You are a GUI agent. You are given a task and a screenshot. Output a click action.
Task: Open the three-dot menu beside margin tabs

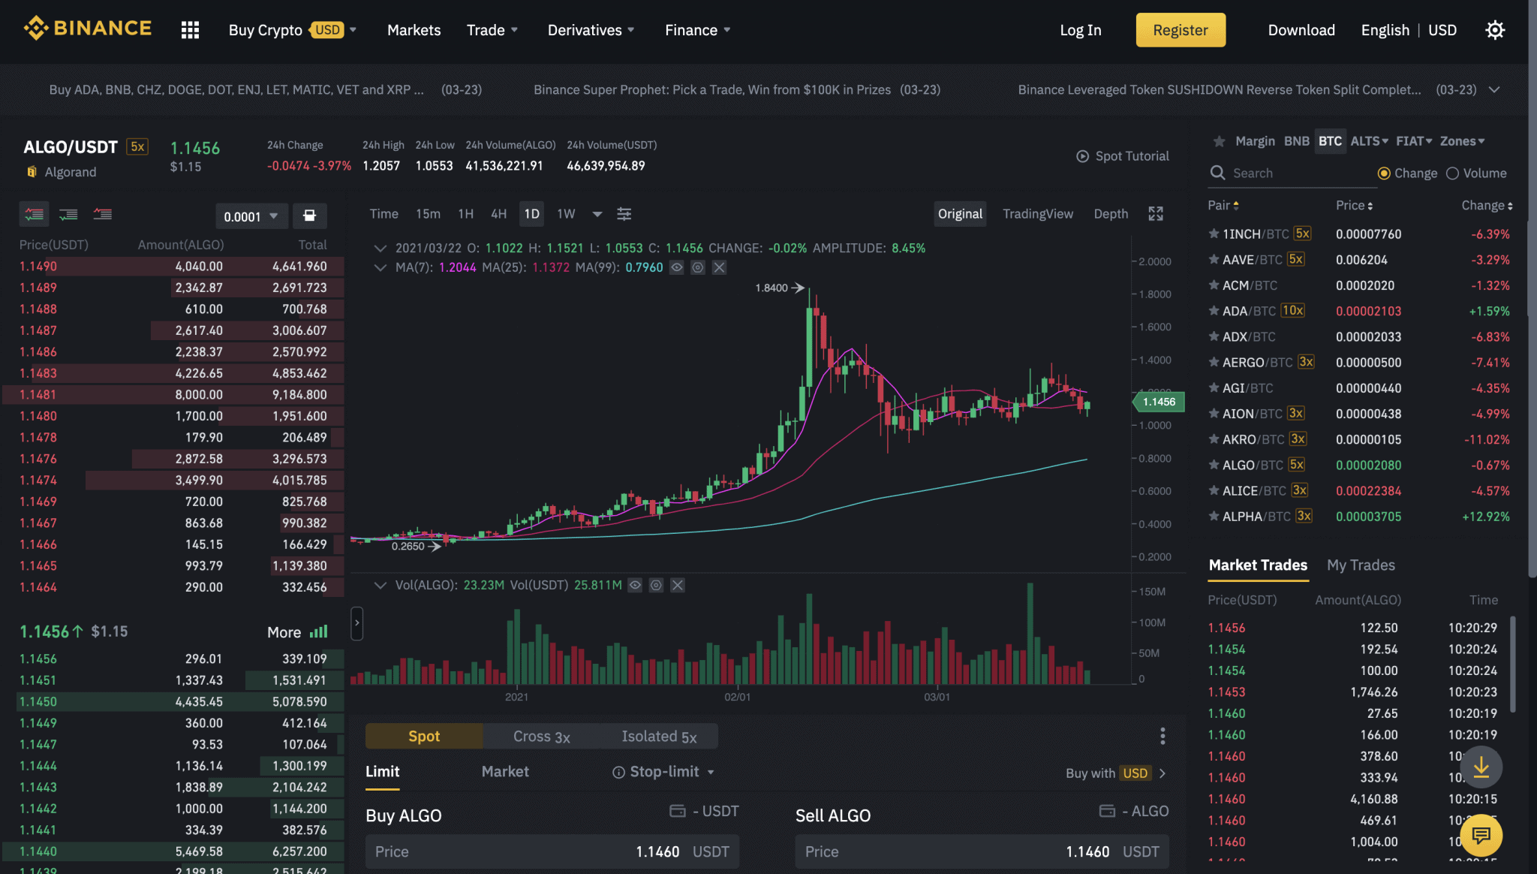1163,736
